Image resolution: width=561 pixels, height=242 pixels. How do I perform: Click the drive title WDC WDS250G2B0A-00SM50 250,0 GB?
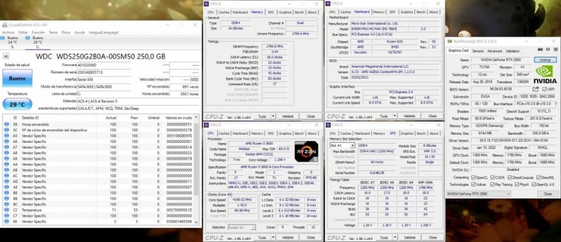click(101, 56)
